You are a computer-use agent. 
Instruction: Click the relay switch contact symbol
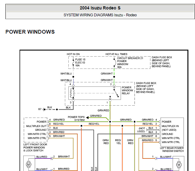pyautogui.click(x=116, y=93)
